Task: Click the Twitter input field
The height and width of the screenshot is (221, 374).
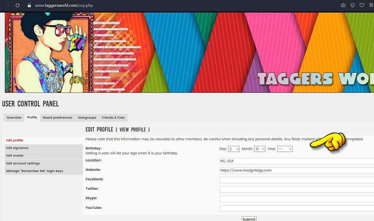Action: [297, 190]
